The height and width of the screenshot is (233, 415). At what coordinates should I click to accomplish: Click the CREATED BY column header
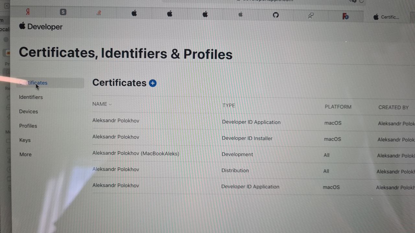tap(394, 107)
